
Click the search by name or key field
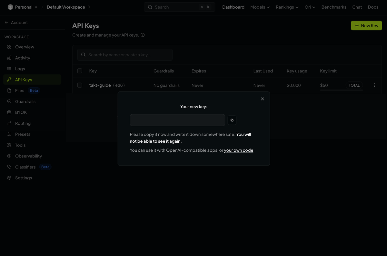pos(125,55)
